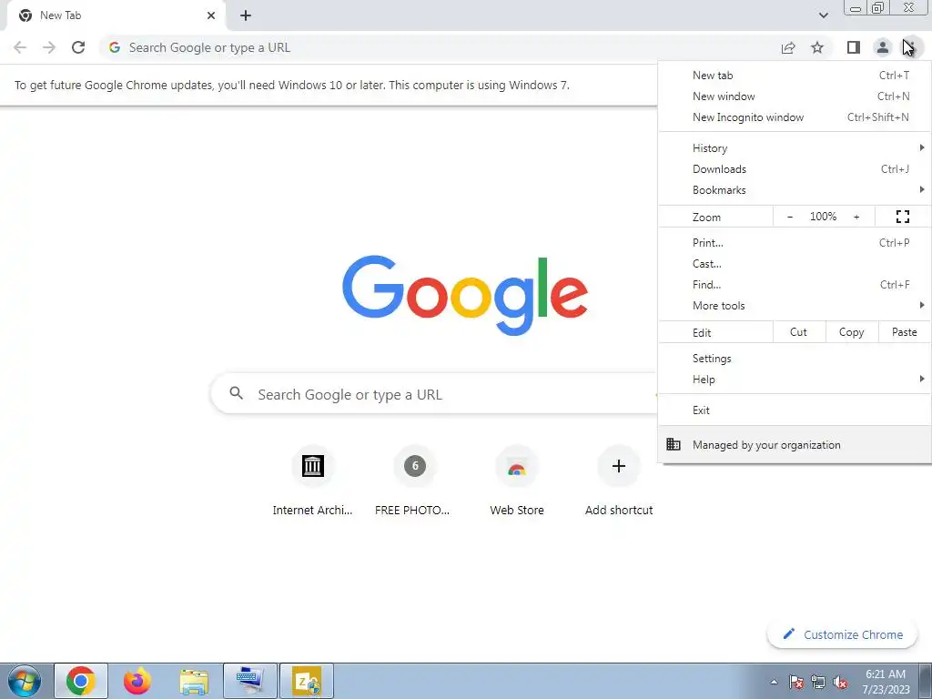This screenshot has height=699, width=932.
Task: Click the magnifier icon in Google search box
Action: (x=237, y=393)
